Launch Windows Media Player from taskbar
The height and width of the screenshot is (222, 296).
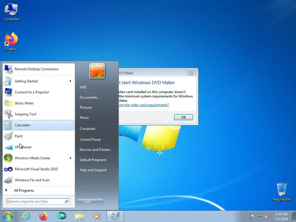[x=97, y=216]
